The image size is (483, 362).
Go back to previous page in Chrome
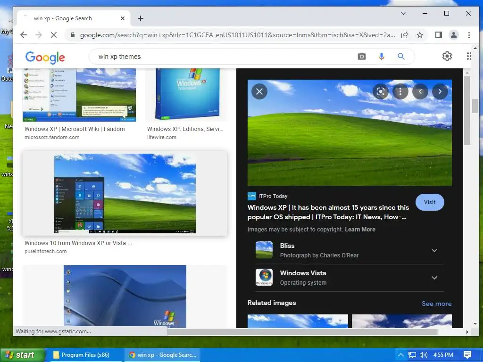(24, 35)
